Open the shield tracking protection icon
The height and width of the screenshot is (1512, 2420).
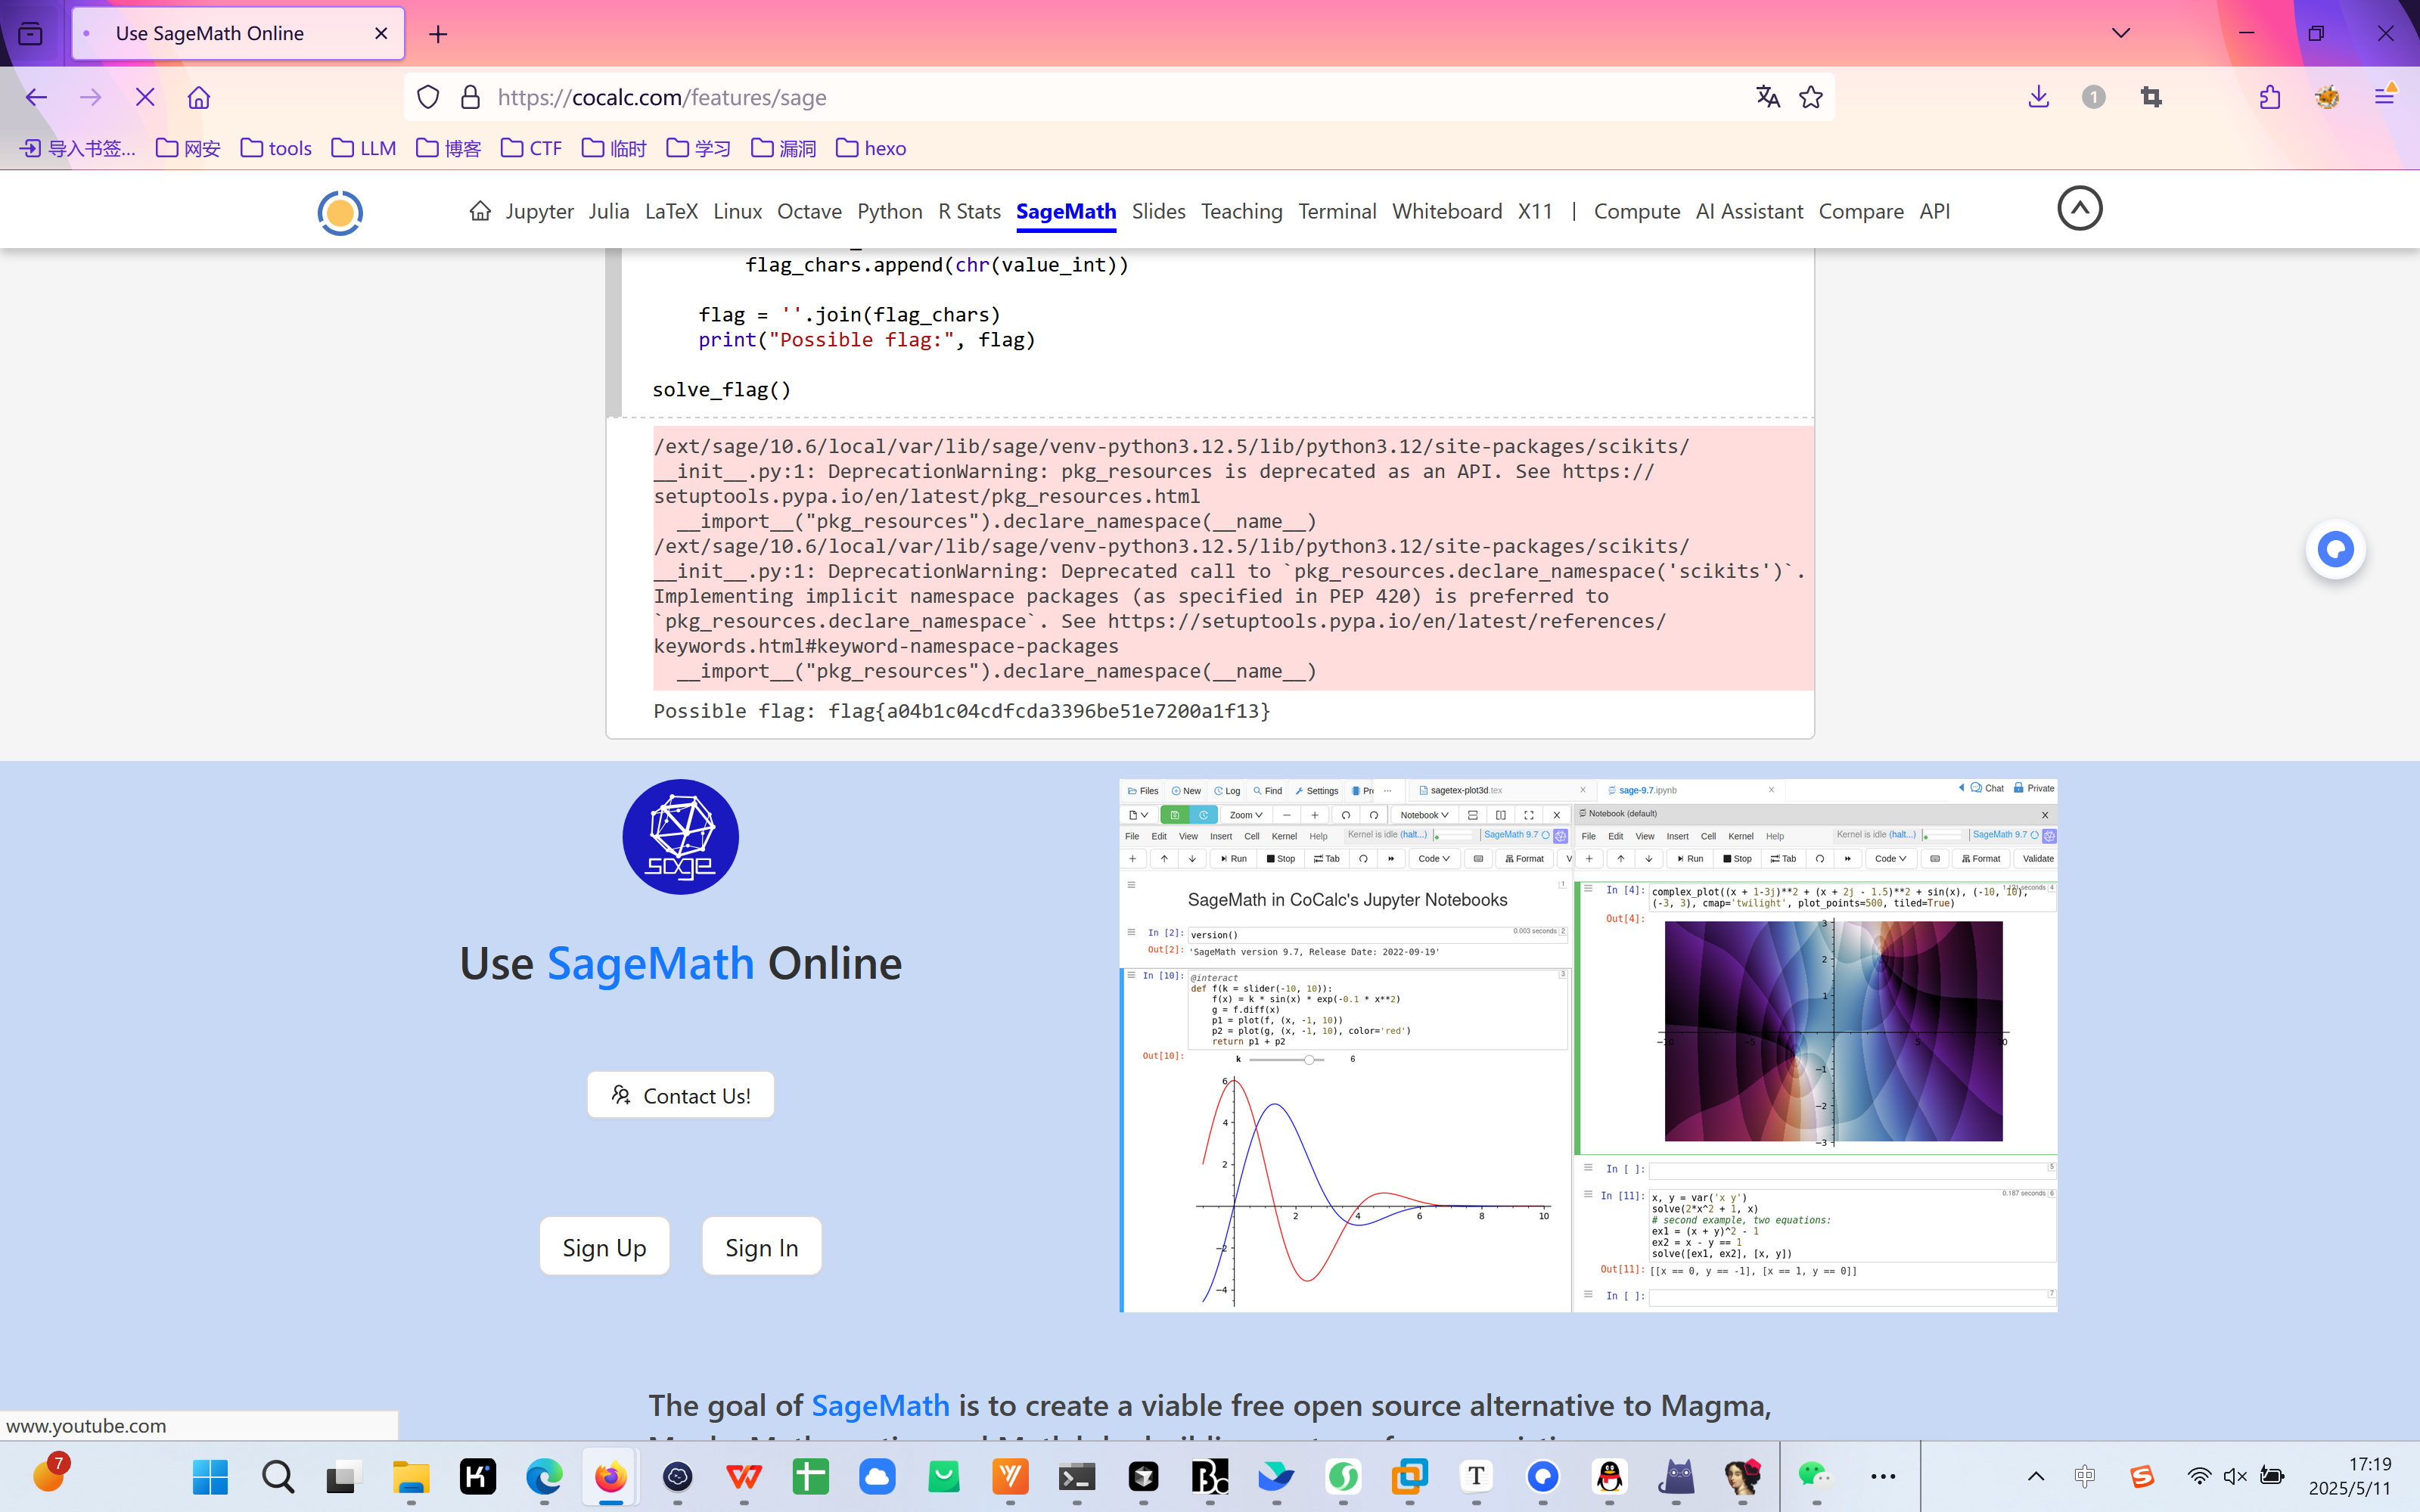pyautogui.click(x=428, y=97)
